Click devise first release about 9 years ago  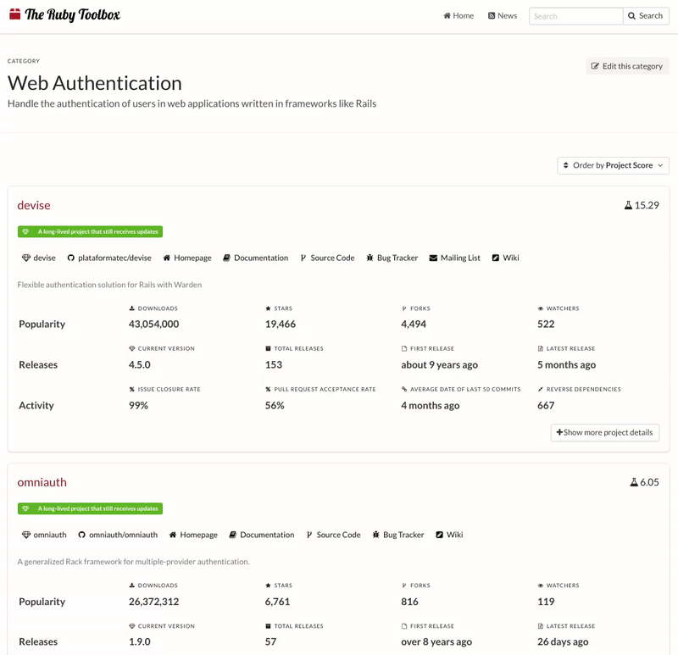[439, 365]
